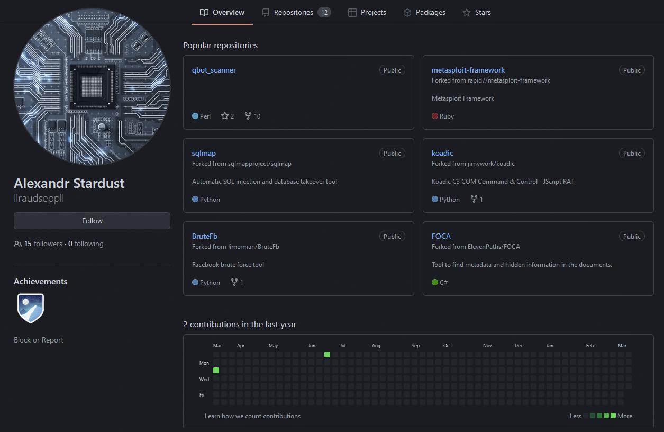664x432 pixels.
Task: Click 'Forked from sqlmapproject/sqlmap' text
Action: (x=242, y=164)
